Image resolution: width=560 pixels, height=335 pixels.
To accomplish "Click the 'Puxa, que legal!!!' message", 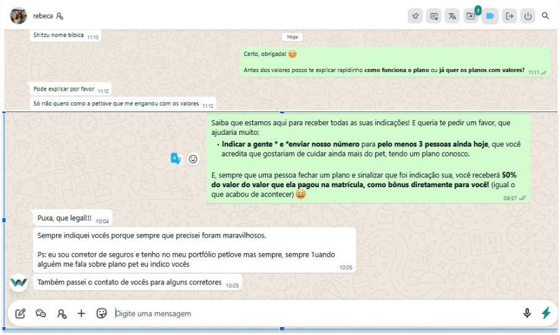I will point(73,219).
